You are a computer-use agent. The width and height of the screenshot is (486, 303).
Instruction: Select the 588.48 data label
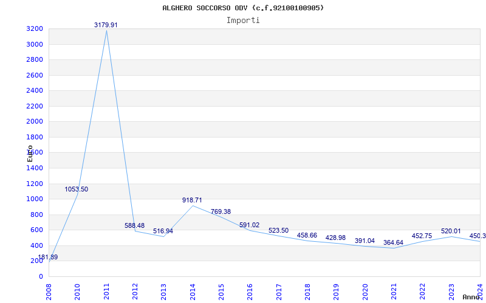point(134,225)
